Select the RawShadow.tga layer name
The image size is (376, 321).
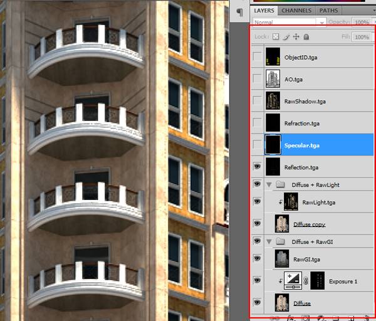pyautogui.click(x=305, y=102)
